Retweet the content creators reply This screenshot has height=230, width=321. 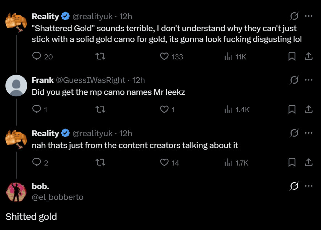(100, 163)
